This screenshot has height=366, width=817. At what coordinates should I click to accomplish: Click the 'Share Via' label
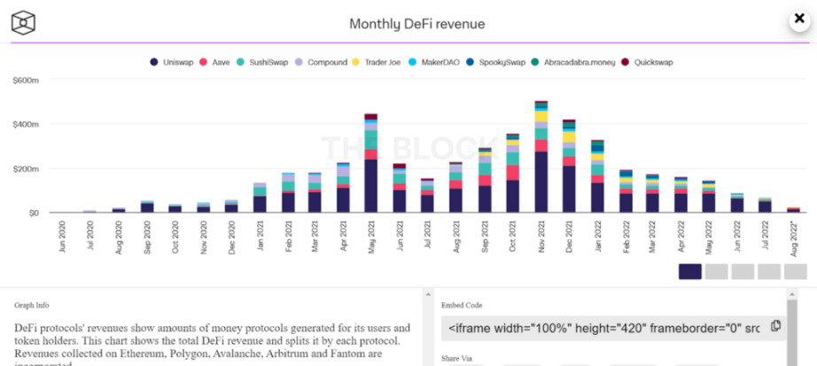pos(457,358)
